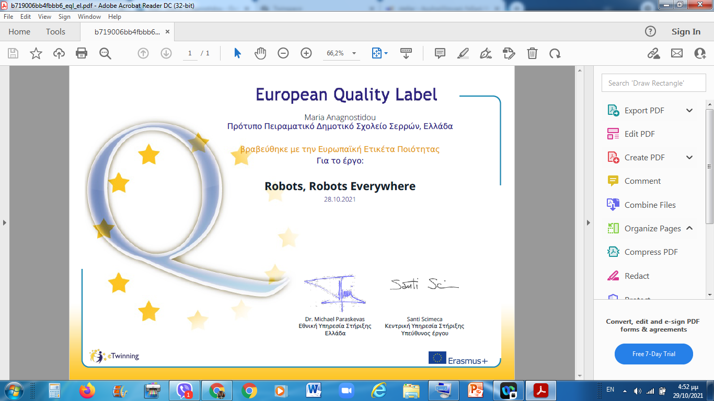Collapse the Organize Pages section
Image resolution: width=714 pixels, height=401 pixels.
(689, 228)
